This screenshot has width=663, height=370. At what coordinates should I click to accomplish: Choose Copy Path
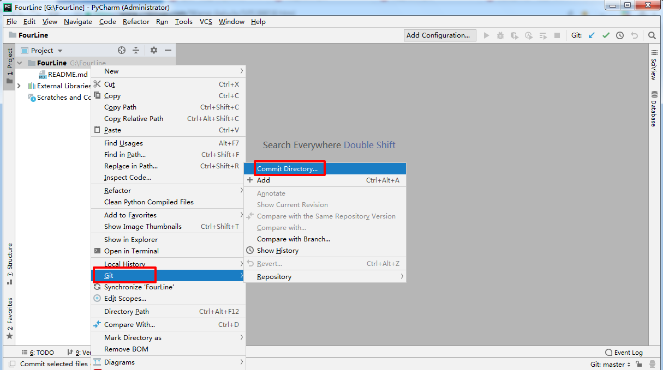168,107
